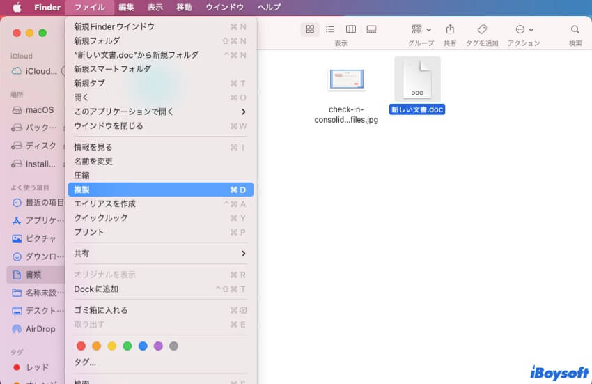592x384 pixels.
Task: Open 書類 in the sidebar
Action: tap(36, 275)
